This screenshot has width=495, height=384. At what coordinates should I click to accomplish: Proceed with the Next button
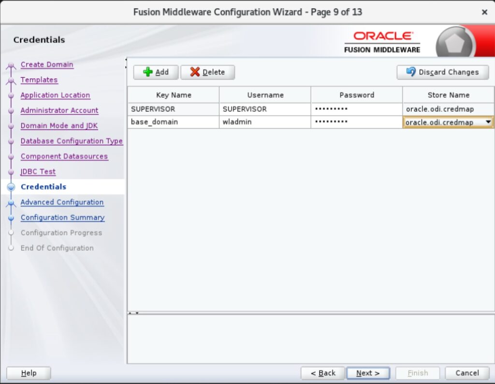368,373
